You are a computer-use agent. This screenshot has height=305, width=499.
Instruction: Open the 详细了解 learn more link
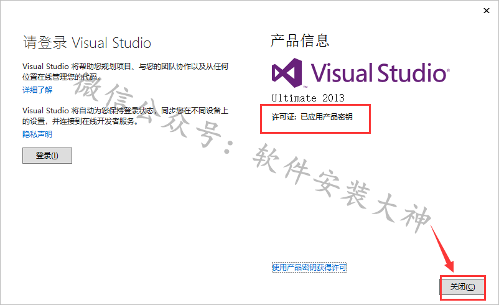click(37, 90)
